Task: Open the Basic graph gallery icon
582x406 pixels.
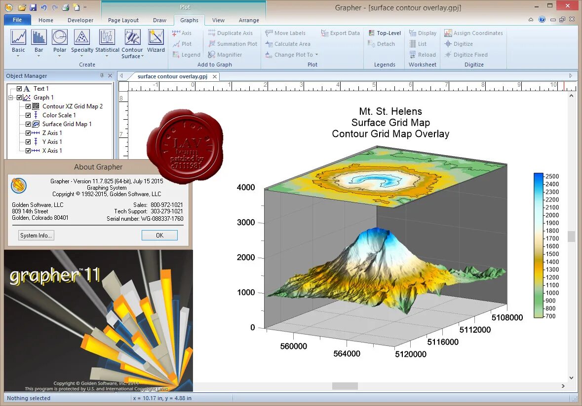Action: click(18, 37)
